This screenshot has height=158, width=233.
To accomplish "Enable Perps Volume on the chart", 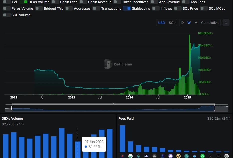I will pyautogui.click(x=7, y=8).
